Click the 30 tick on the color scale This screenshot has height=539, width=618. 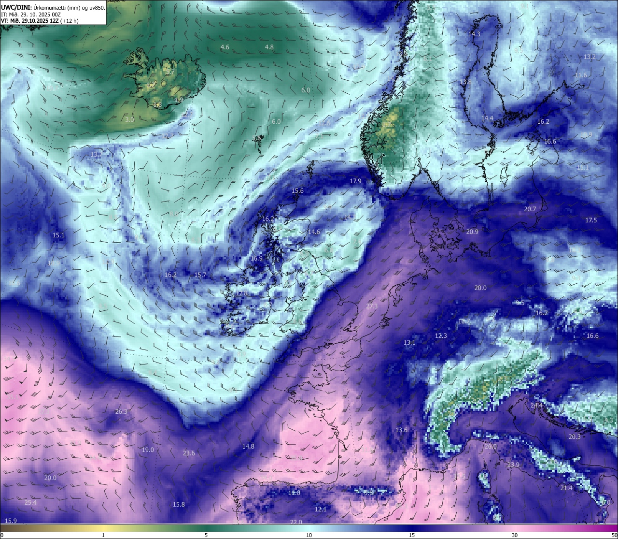click(515, 535)
